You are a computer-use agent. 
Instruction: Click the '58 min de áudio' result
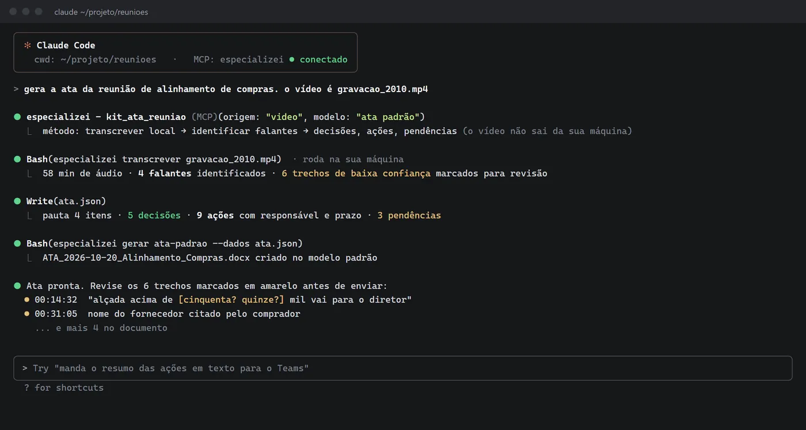(82, 173)
